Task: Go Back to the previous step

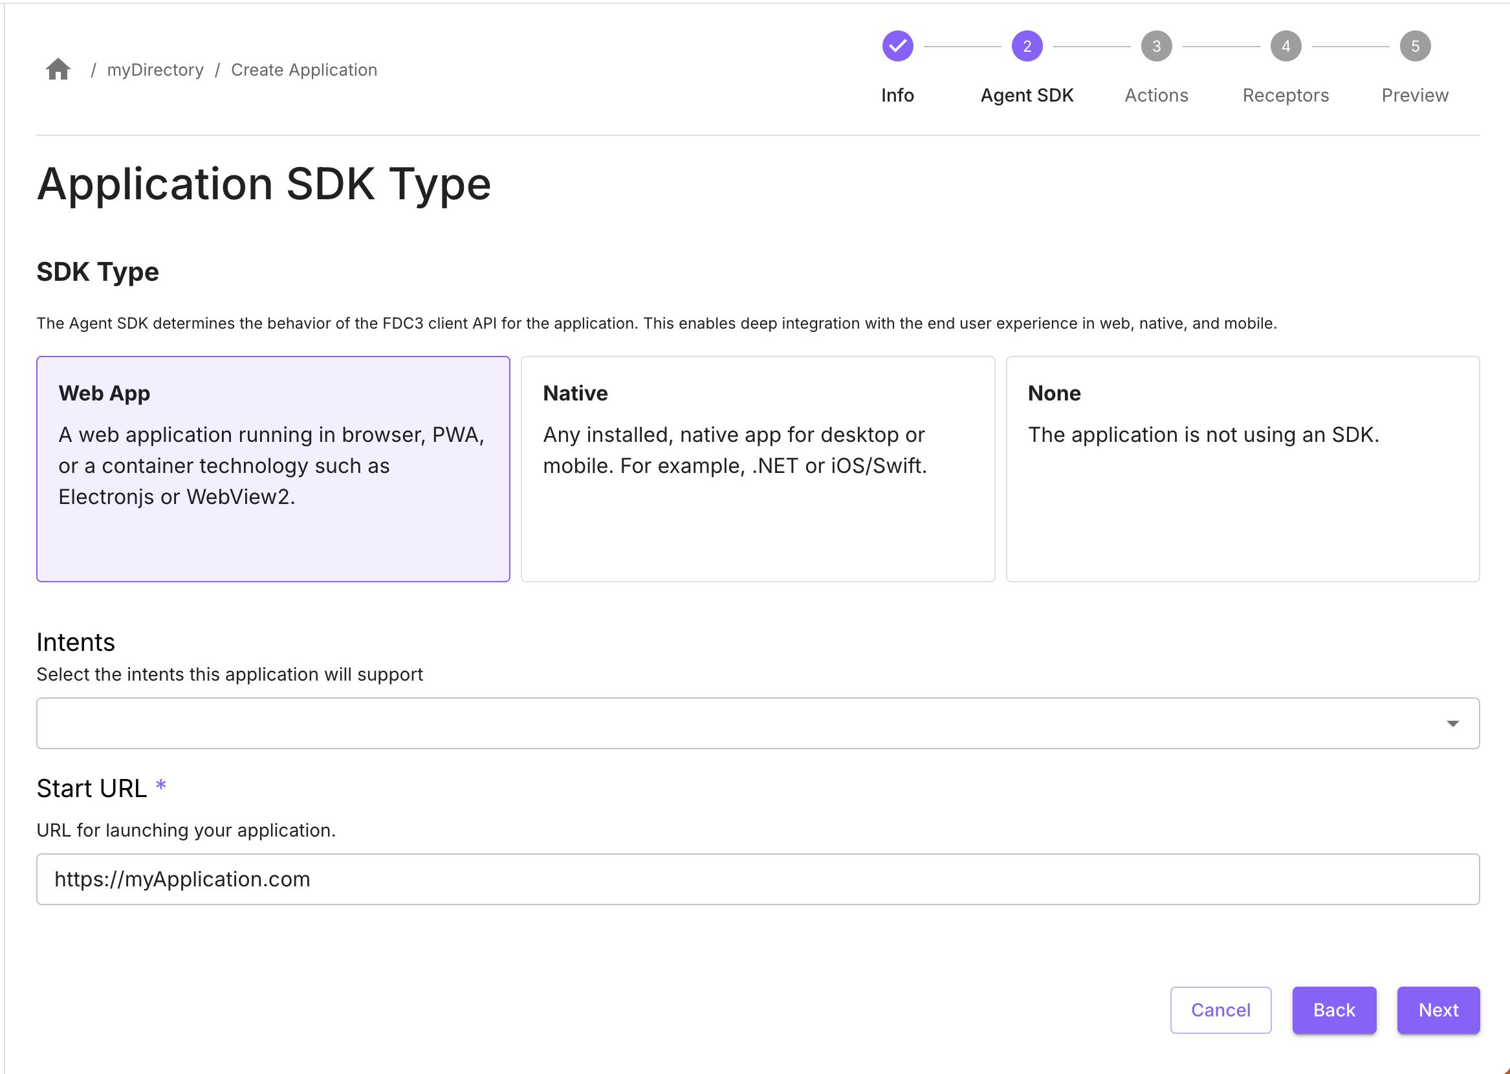Action: pos(1334,1010)
